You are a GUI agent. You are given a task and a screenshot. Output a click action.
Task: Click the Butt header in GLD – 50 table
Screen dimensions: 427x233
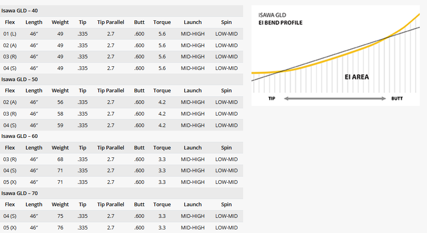139,91
